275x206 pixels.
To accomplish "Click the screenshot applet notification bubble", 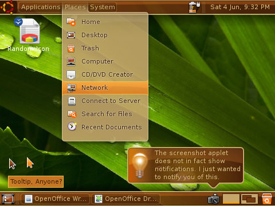I will pos(186,165).
